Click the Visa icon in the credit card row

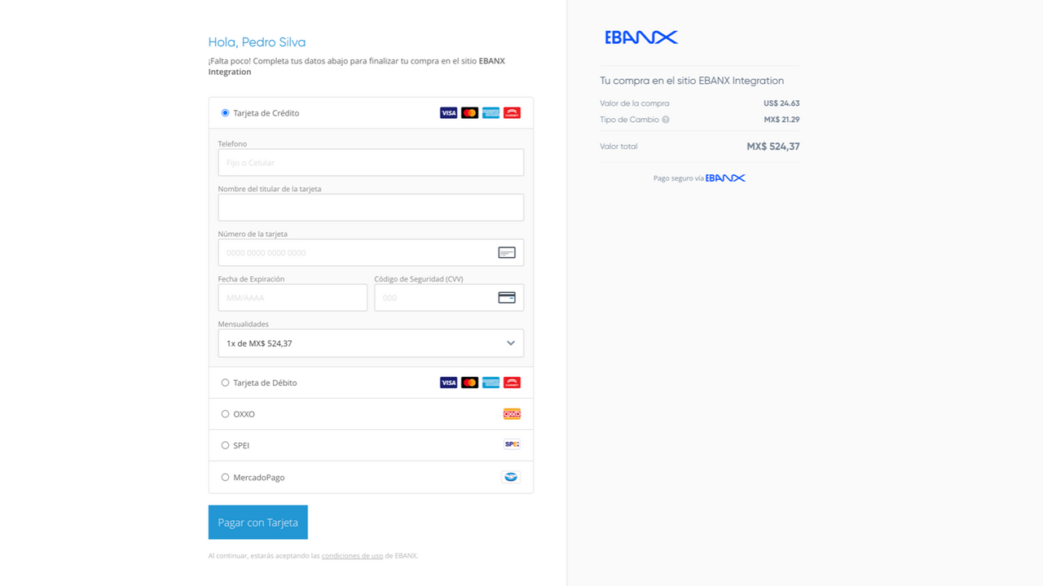448,112
